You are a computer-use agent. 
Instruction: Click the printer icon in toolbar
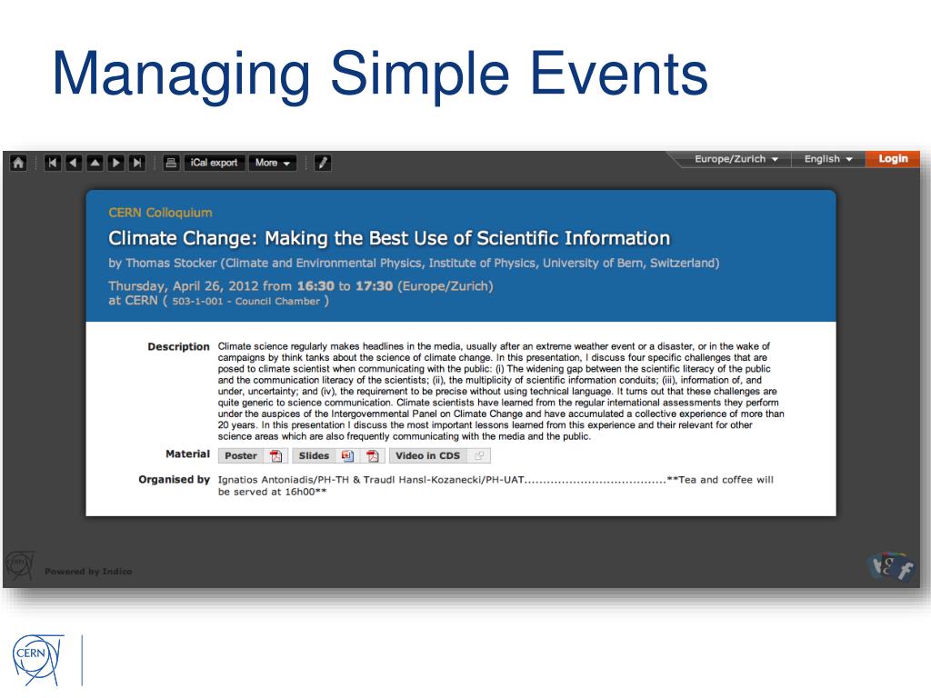171,163
